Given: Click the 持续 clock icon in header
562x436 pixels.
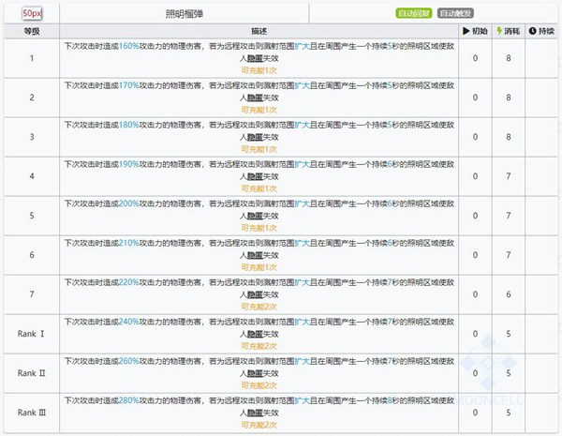Looking at the screenshot, I should pos(533,32).
